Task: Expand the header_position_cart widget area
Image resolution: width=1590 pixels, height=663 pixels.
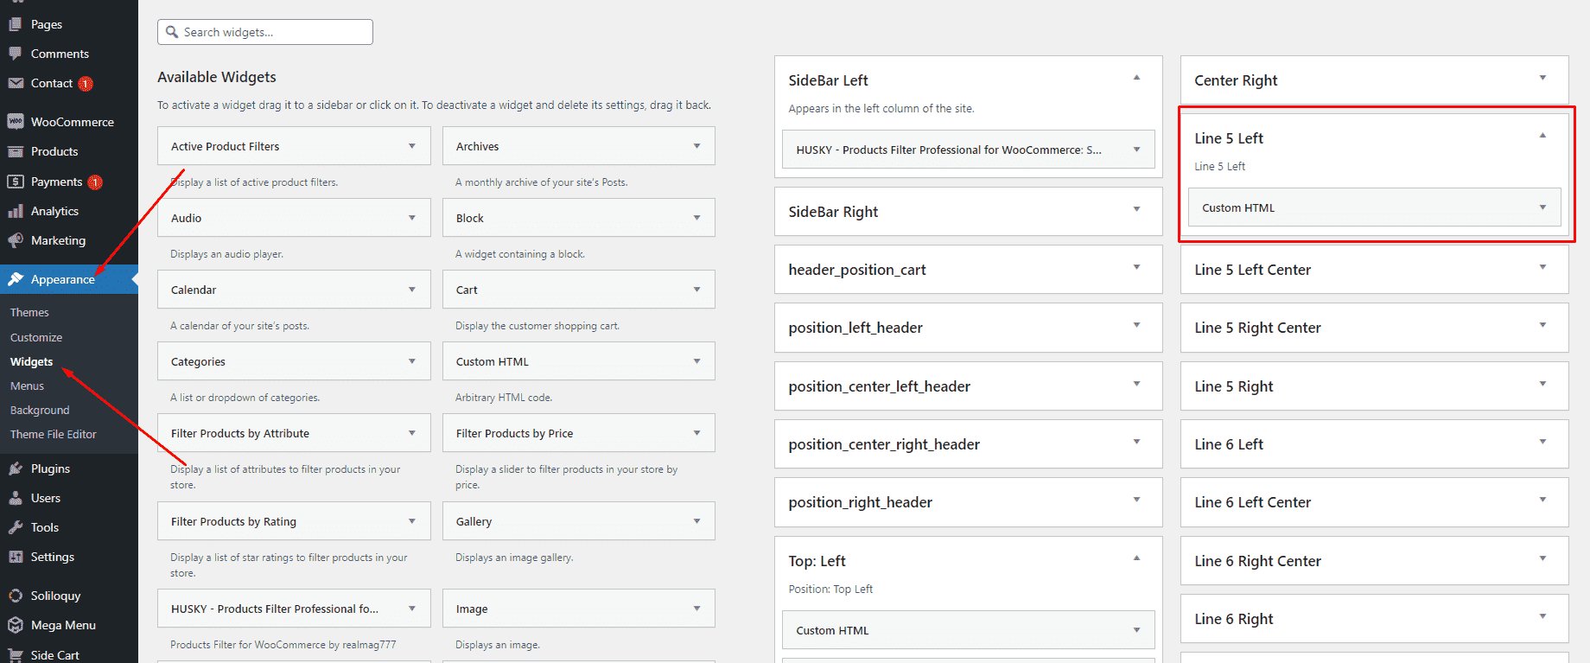Action: click(1136, 267)
